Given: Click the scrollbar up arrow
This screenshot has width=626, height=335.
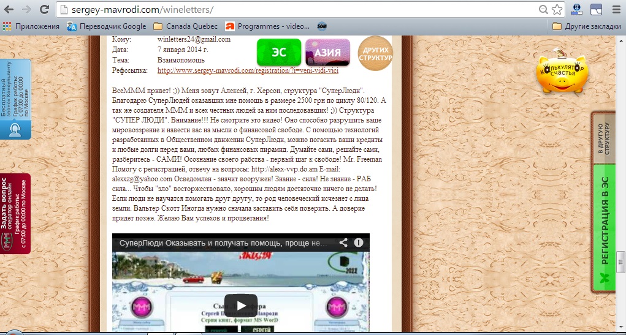Looking at the screenshot, I should 620,42.
